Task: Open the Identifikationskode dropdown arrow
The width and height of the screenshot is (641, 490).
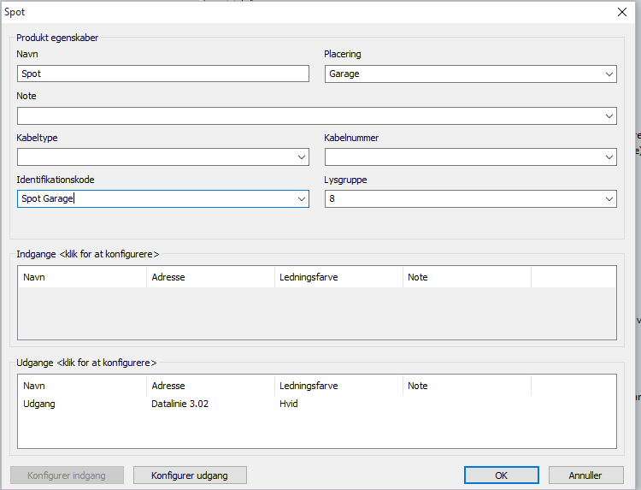Action: click(302, 199)
